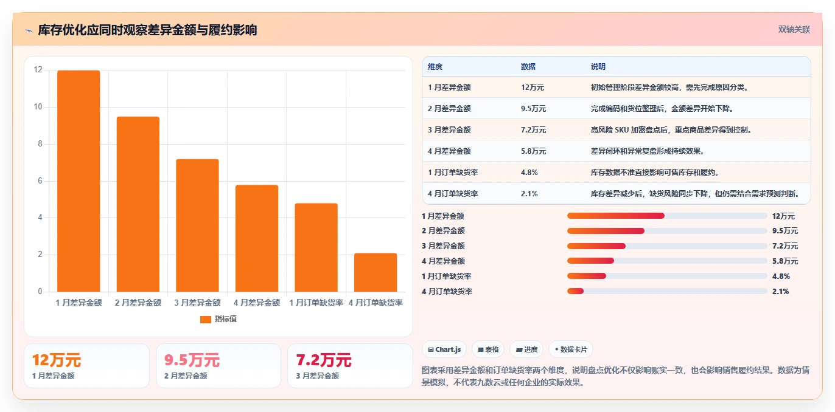The width and height of the screenshot is (835, 412).
Task: Click the 2.1% value right of progress bar
Action: click(780, 291)
